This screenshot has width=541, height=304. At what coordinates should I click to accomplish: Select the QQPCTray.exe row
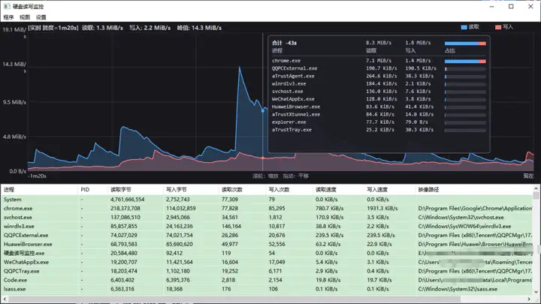click(x=267, y=271)
